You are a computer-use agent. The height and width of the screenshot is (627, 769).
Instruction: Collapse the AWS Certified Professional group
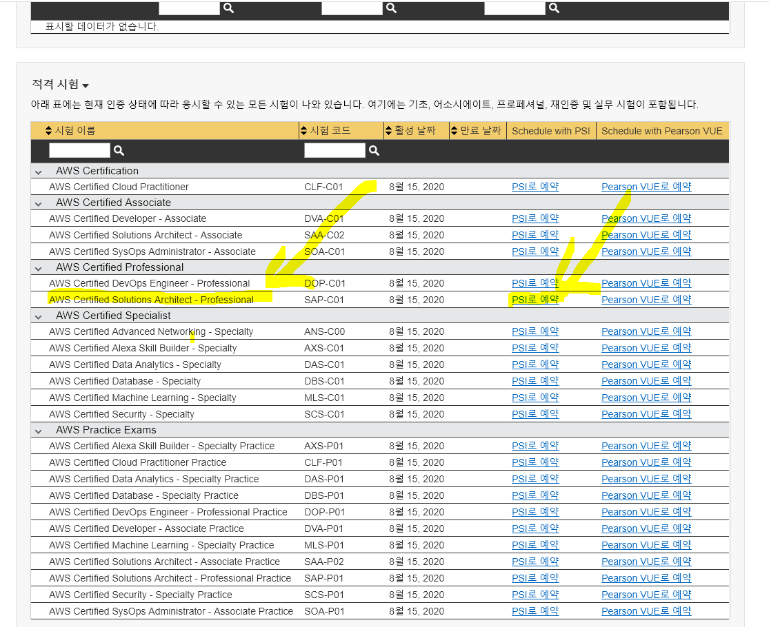pos(38,268)
